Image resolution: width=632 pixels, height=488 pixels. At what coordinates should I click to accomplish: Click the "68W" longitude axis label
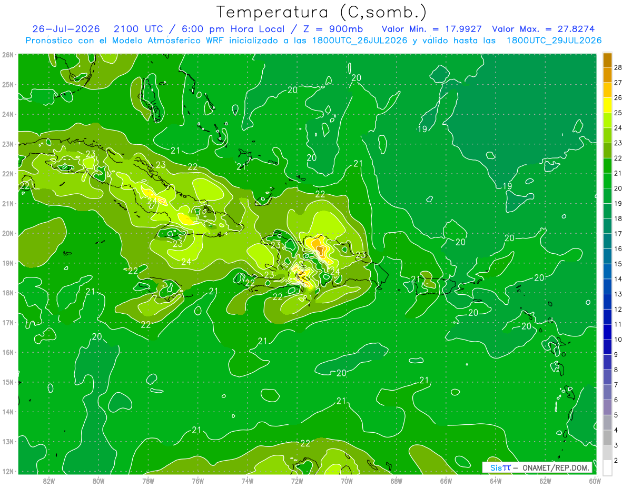[x=396, y=480]
